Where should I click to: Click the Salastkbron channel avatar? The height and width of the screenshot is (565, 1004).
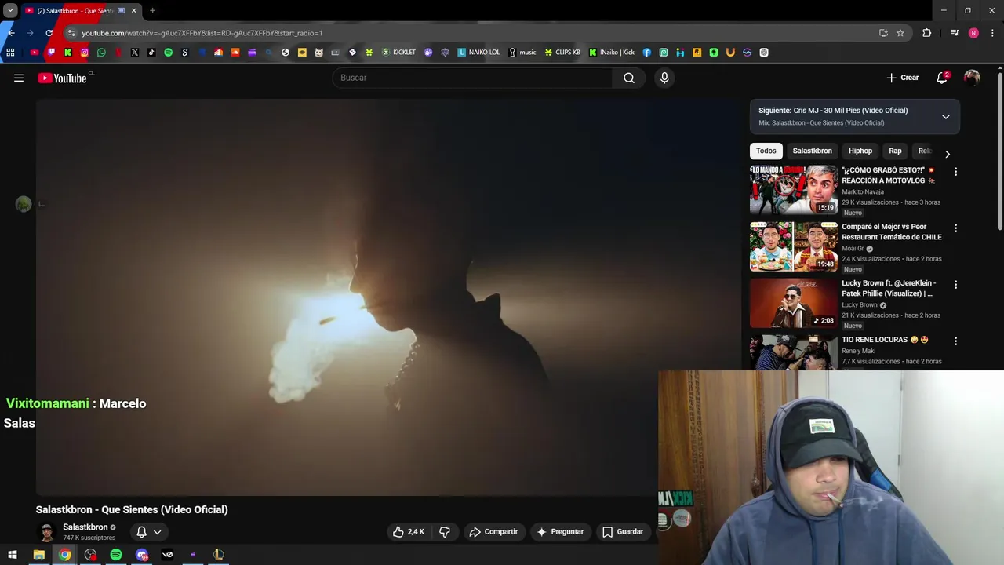pos(47,532)
